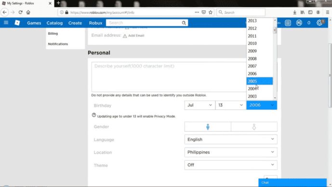The height and width of the screenshot is (187, 332).
Task: Toggle the Firefox sidebar icon
Action: pyautogui.click(x=310, y=12)
